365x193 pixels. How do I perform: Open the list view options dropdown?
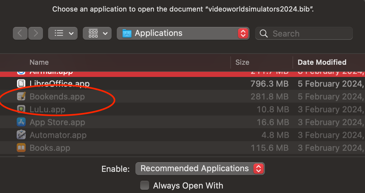coord(63,33)
